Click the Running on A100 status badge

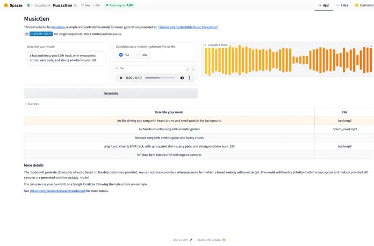(120, 5)
